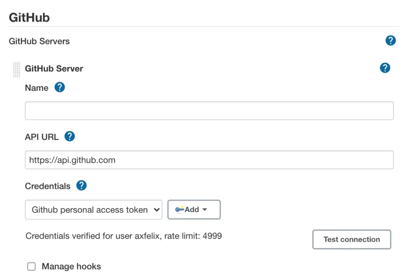Click inside the empty Name field
410x278 pixels.
pyautogui.click(x=209, y=111)
